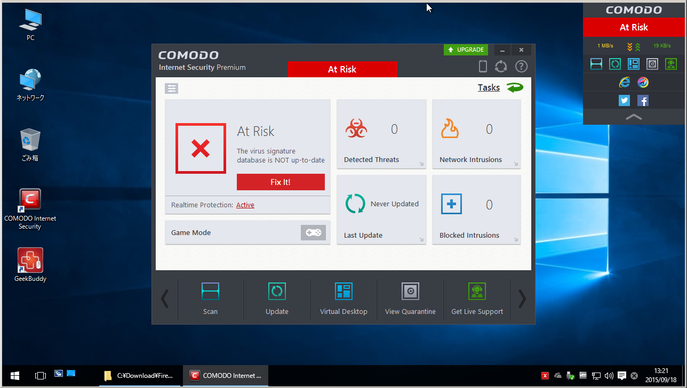Open Facebook from the COMODO widget

point(643,100)
